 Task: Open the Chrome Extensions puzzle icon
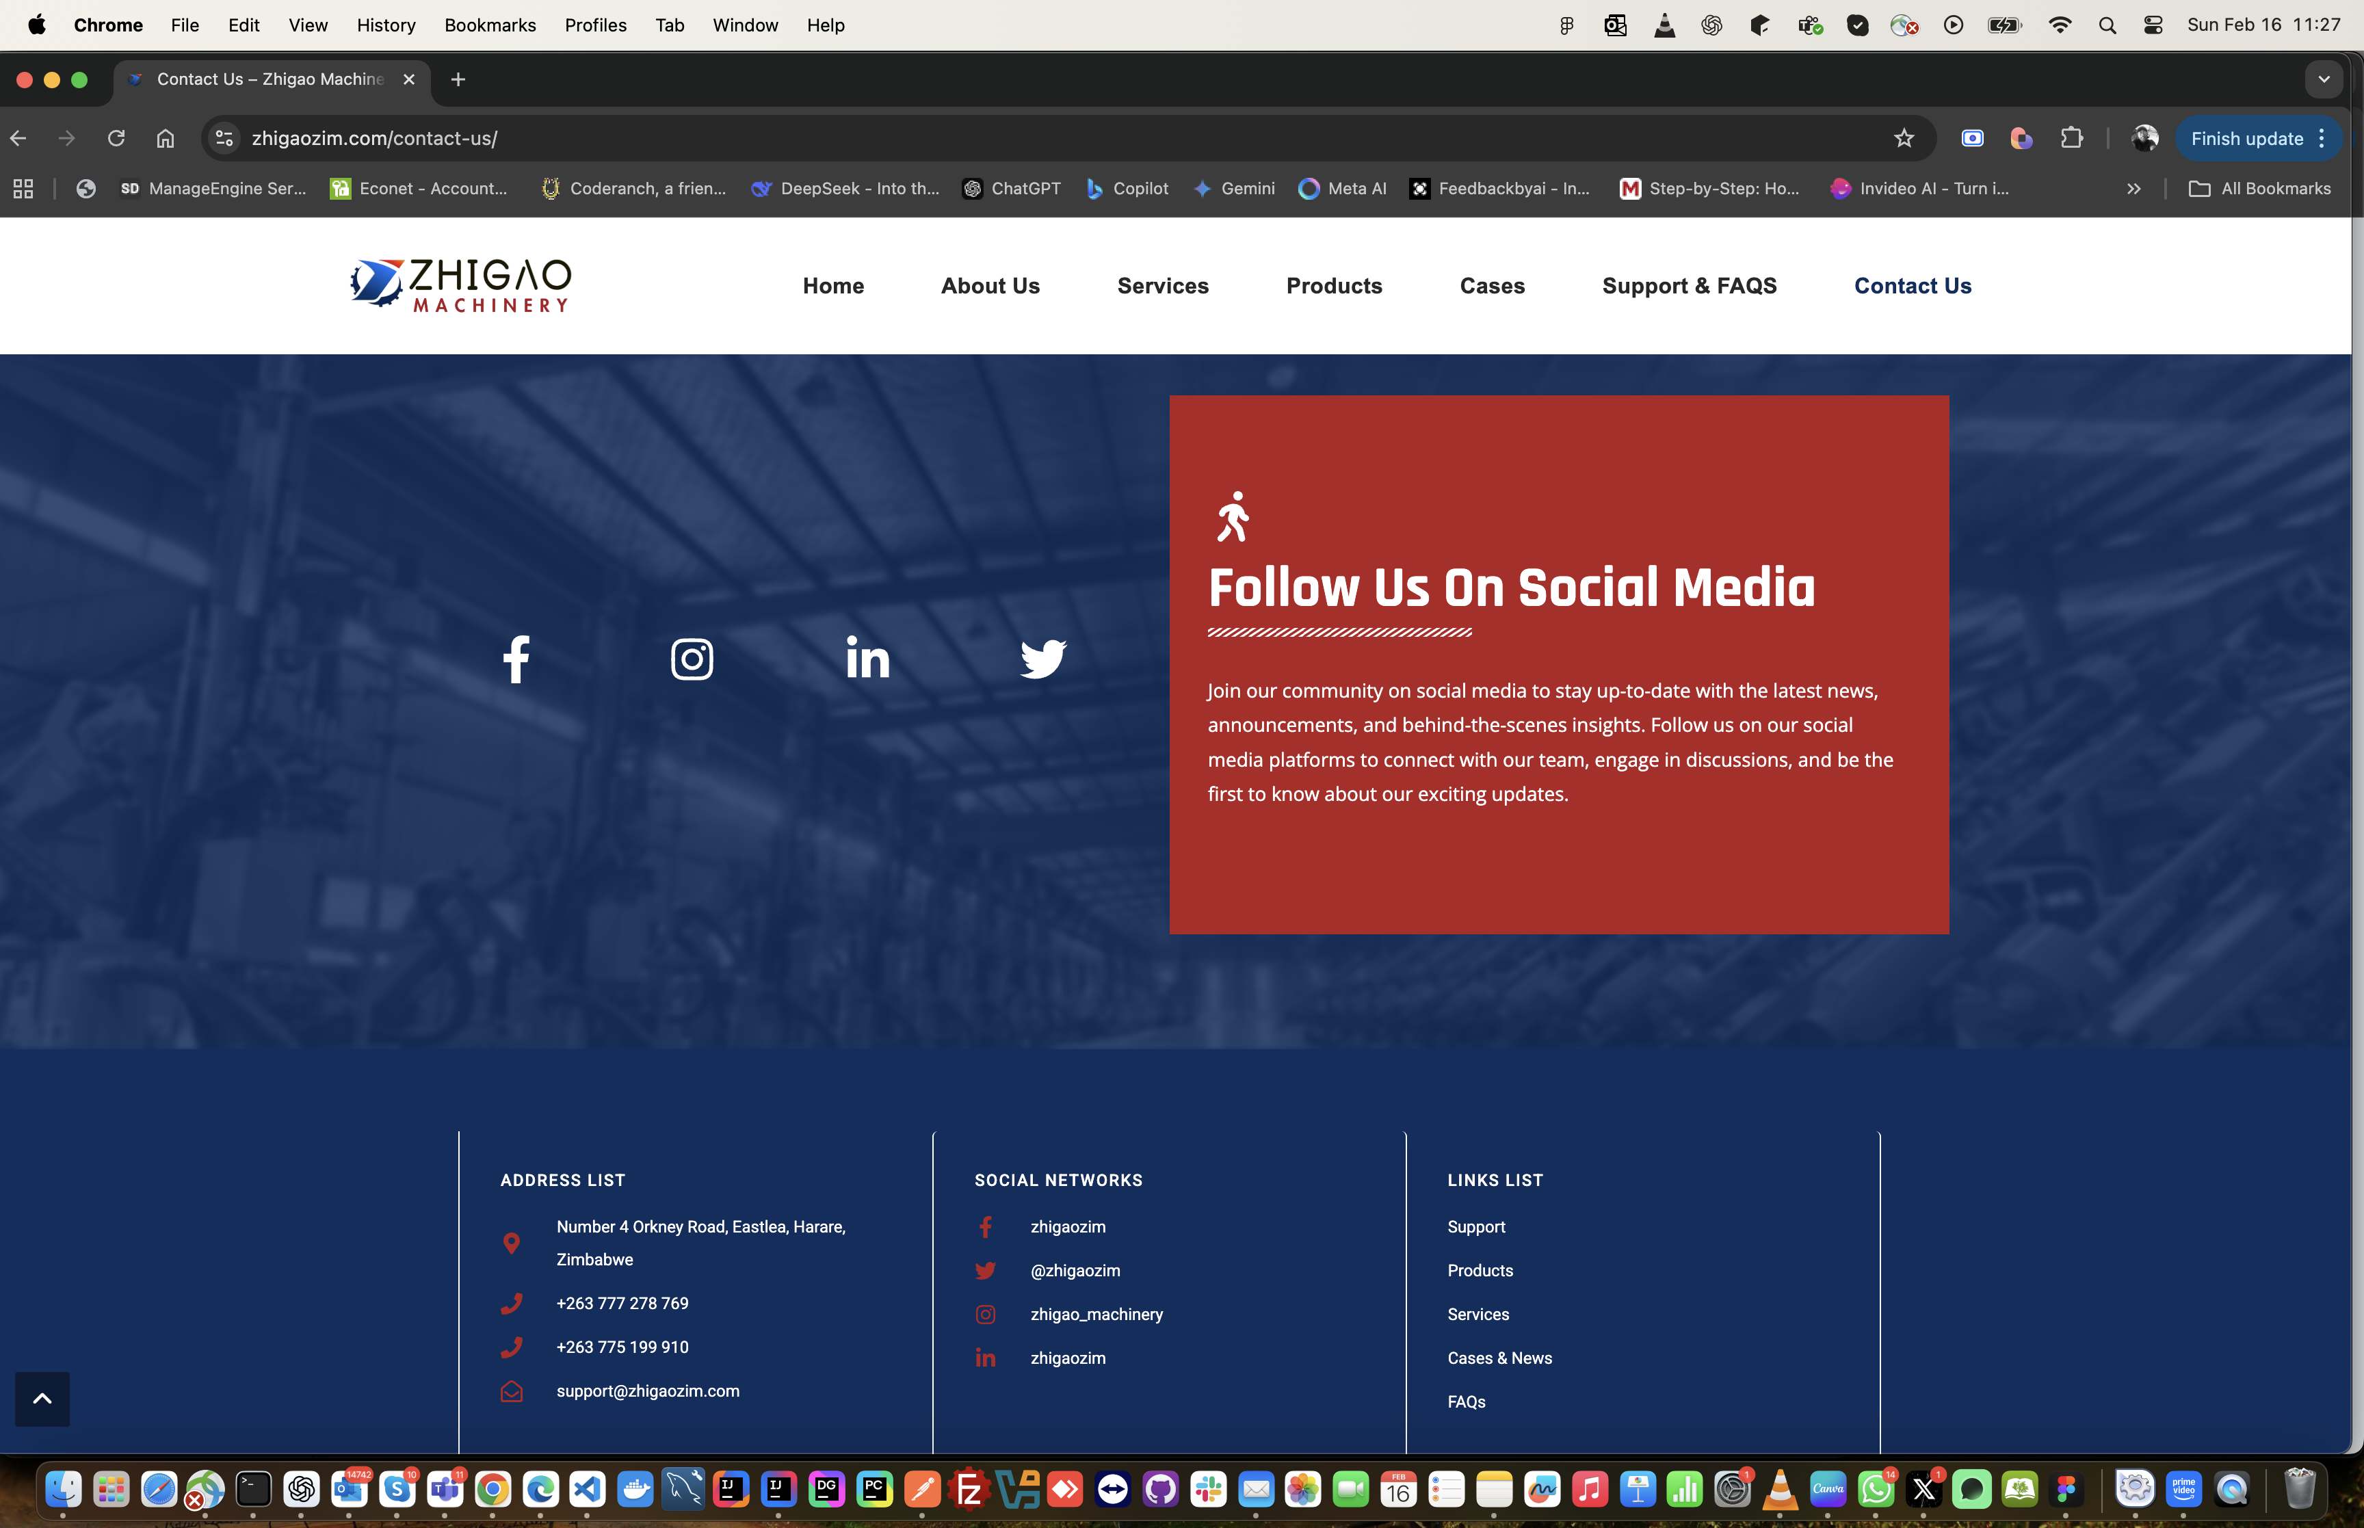click(x=2071, y=138)
